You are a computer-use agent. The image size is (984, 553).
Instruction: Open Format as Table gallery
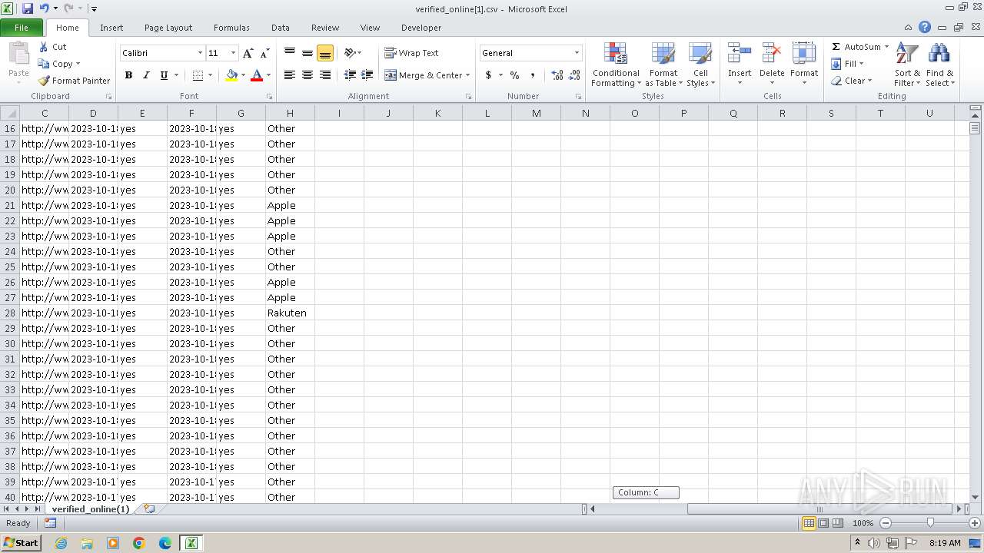click(663, 65)
